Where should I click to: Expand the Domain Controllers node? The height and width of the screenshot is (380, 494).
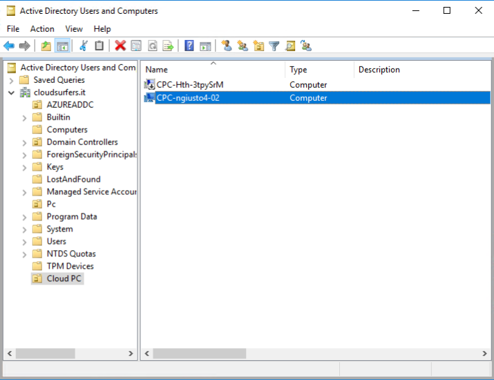pyautogui.click(x=24, y=143)
